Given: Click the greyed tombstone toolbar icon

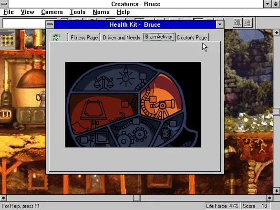Looking at the screenshot, I should [248, 23].
